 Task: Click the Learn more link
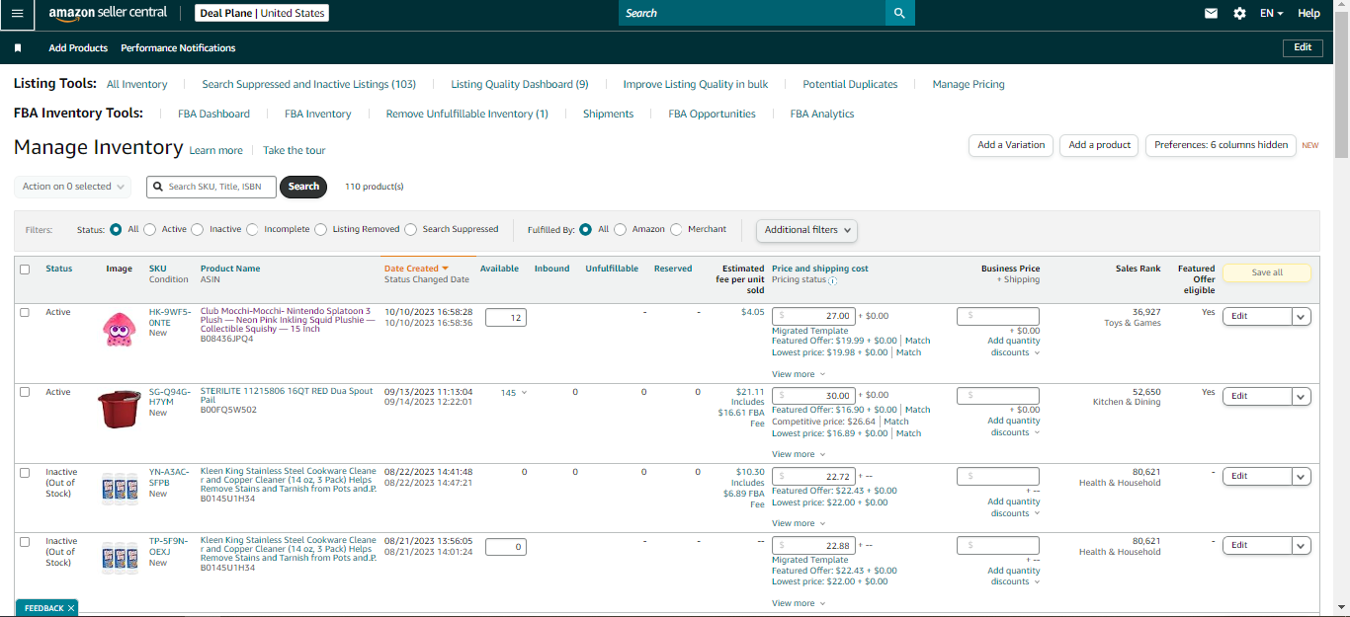click(x=215, y=150)
